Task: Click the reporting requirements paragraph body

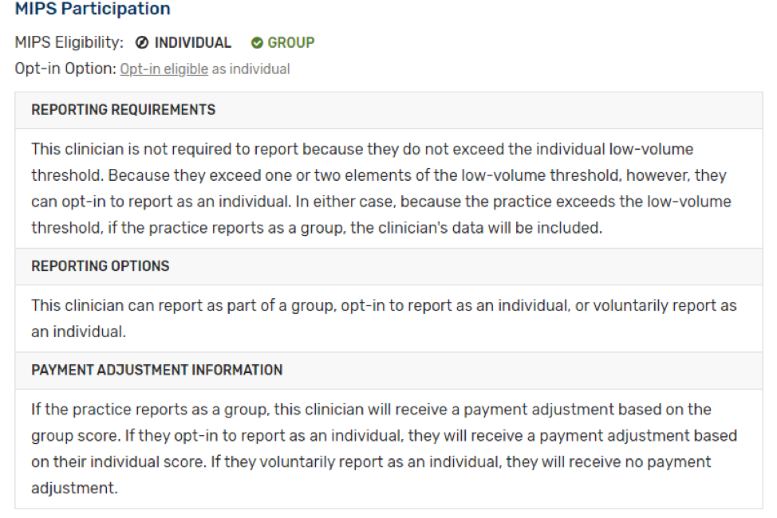Action: pos(381,188)
